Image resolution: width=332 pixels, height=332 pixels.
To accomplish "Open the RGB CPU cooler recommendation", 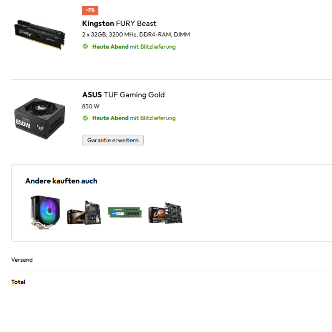I will point(45,212).
